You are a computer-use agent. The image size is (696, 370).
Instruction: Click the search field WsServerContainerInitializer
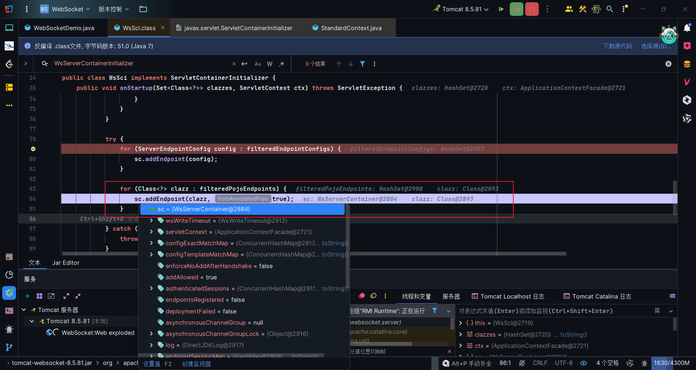click(x=141, y=63)
